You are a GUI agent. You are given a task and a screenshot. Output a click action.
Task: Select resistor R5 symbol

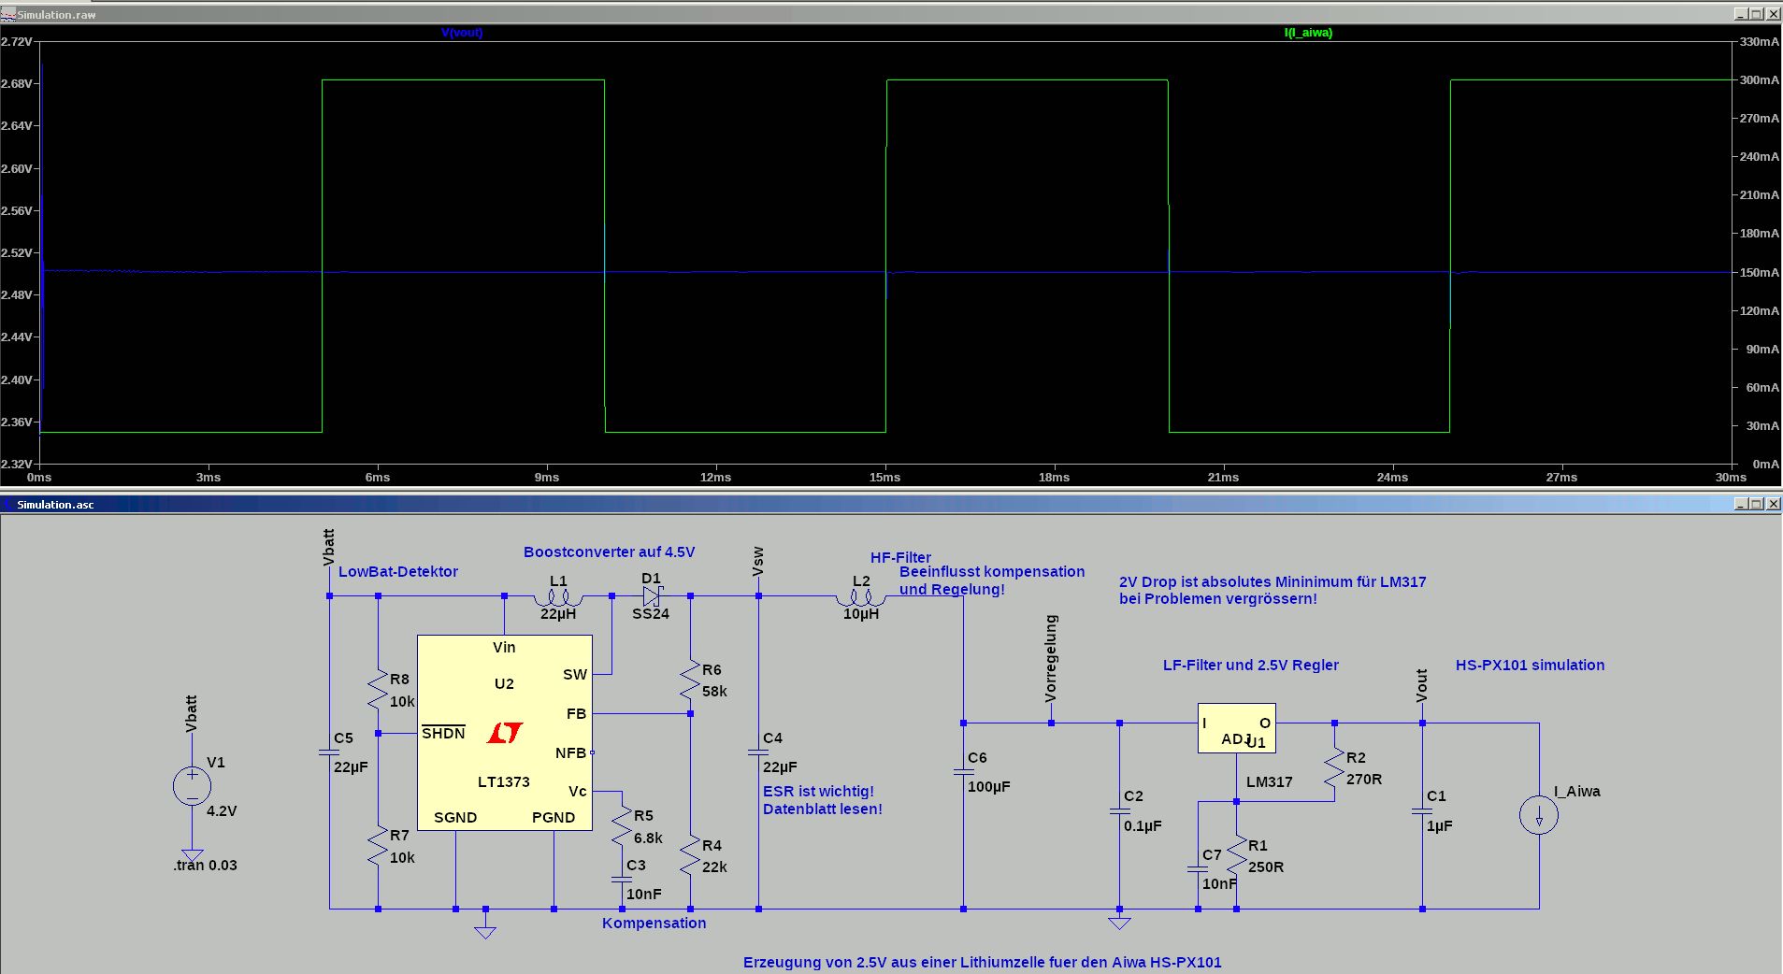click(622, 825)
